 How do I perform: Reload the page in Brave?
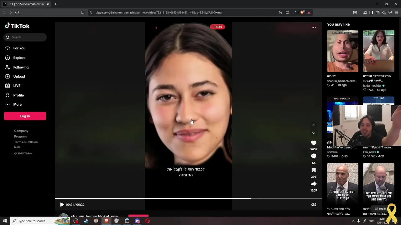coord(17,12)
